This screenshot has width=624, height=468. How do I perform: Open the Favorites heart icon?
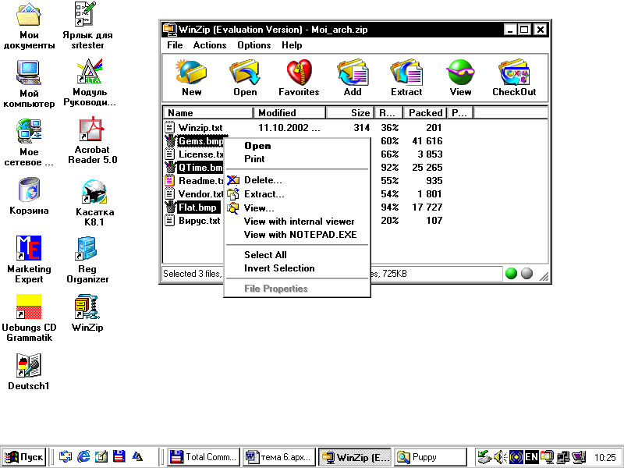pos(299,77)
